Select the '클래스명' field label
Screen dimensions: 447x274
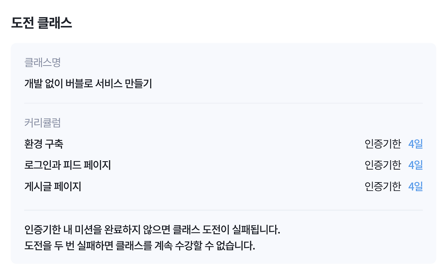(x=43, y=62)
